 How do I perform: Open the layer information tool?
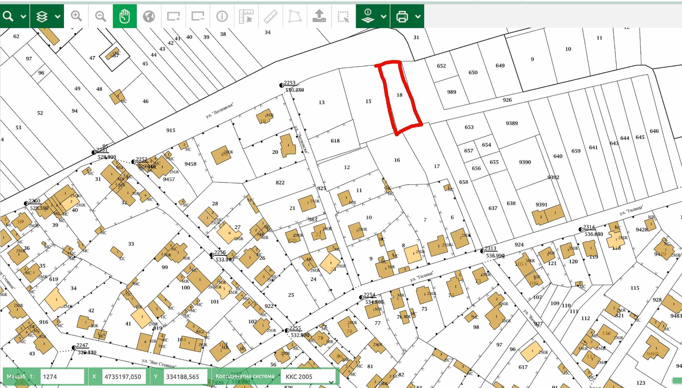pos(368,16)
